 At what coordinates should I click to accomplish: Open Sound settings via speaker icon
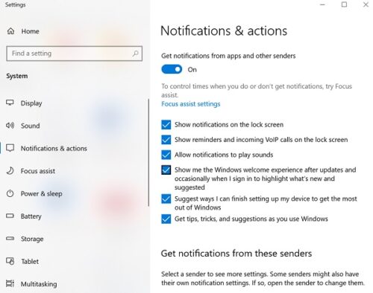click(10, 126)
